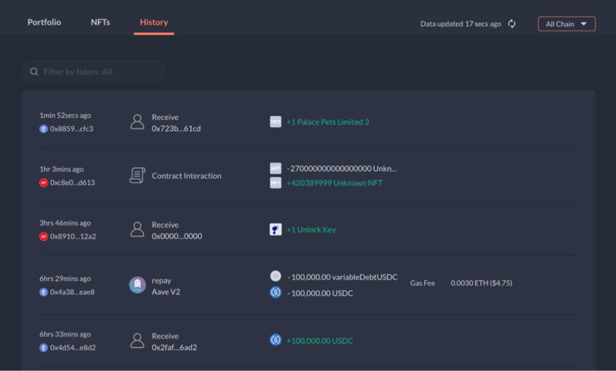This screenshot has width=616, height=371.
Task: Click the Contract Interaction scroll icon
Action: click(137, 175)
